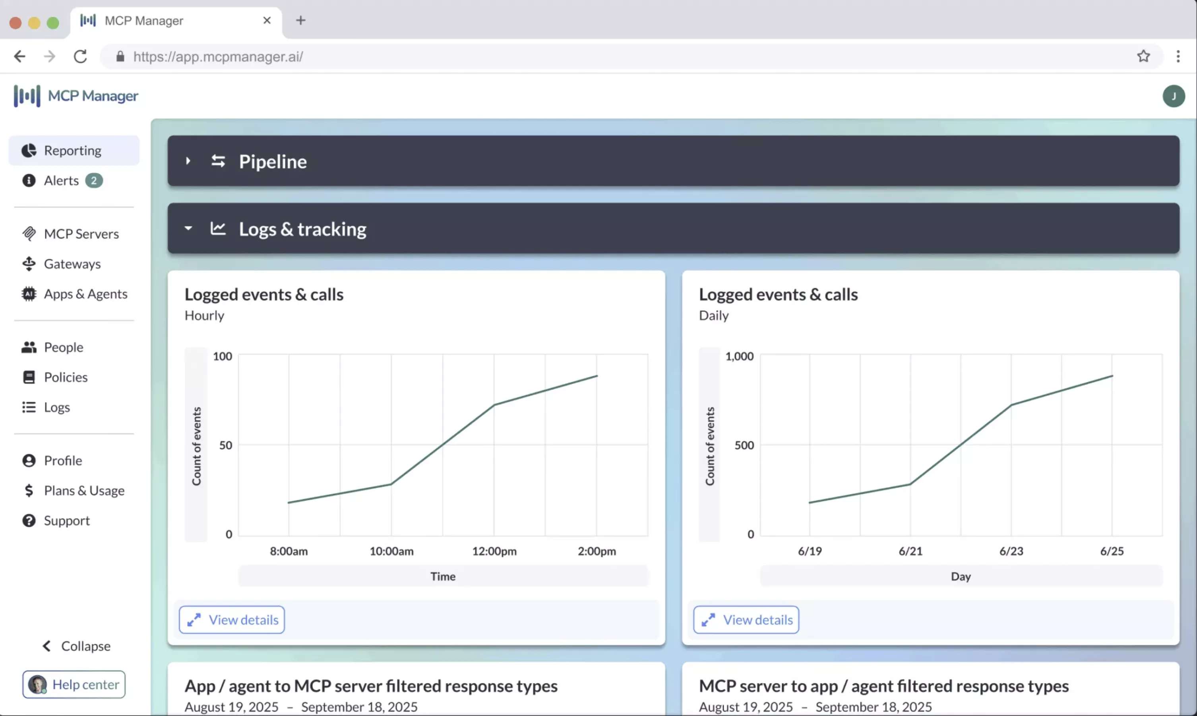Switch to the MCP Manager browser tab
The width and height of the screenshot is (1197, 716).
tap(144, 20)
